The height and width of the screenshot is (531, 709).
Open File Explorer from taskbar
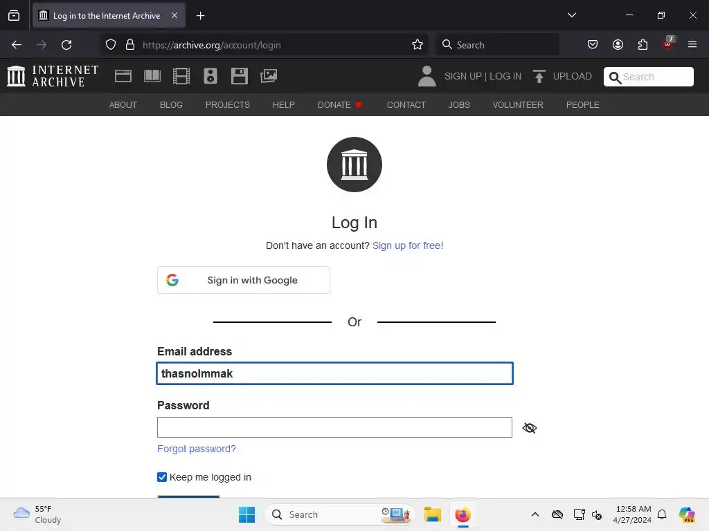click(432, 514)
